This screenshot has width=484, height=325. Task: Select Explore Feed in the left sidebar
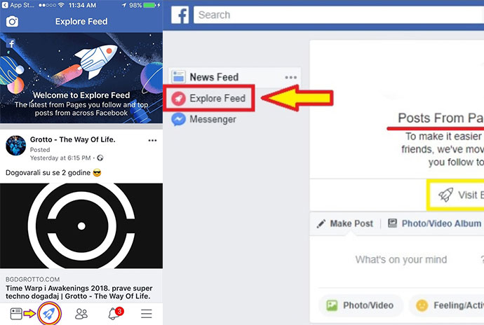(209, 98)
